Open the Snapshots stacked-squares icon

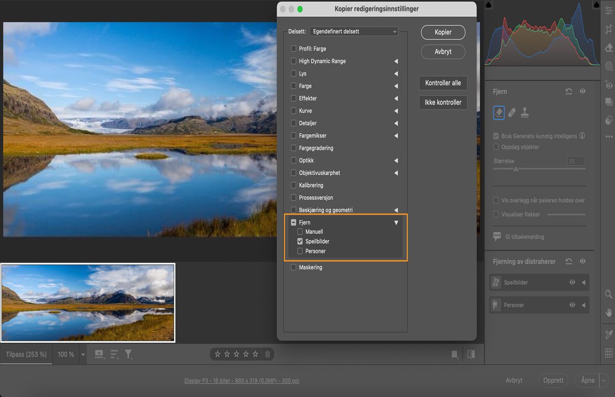609,102
